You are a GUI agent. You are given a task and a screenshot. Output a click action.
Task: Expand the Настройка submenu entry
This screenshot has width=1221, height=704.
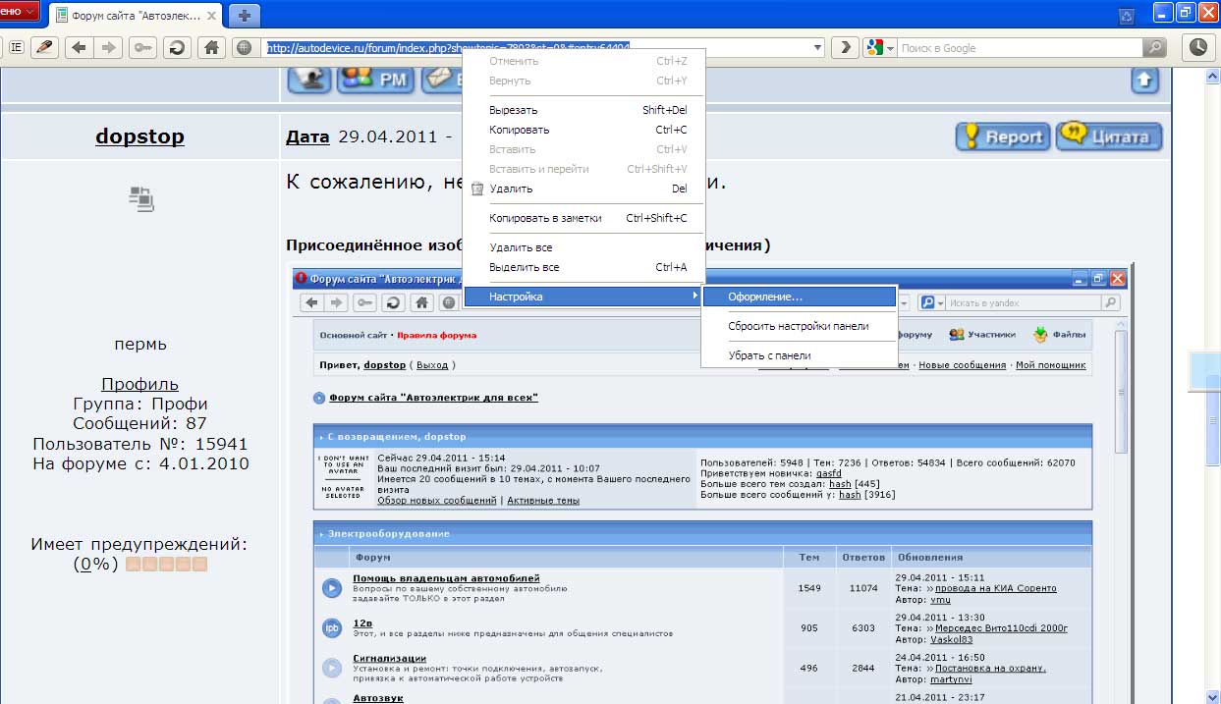coord(582,296)
